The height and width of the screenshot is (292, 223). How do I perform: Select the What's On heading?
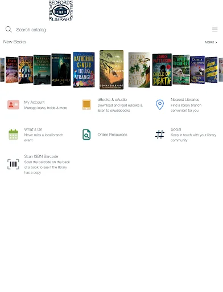[x=33, y=129]
